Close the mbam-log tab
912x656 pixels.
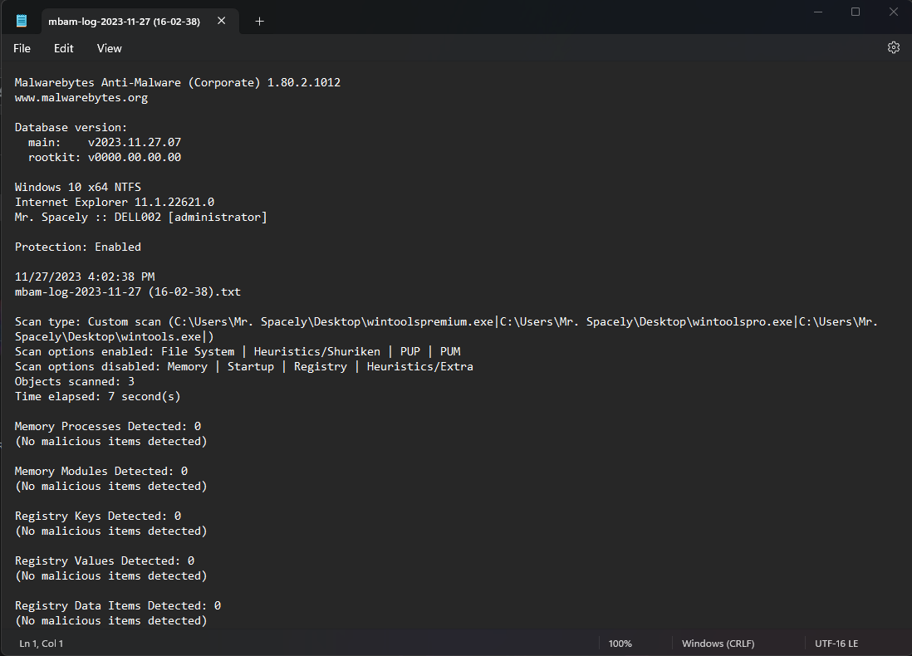coord(222,21)
